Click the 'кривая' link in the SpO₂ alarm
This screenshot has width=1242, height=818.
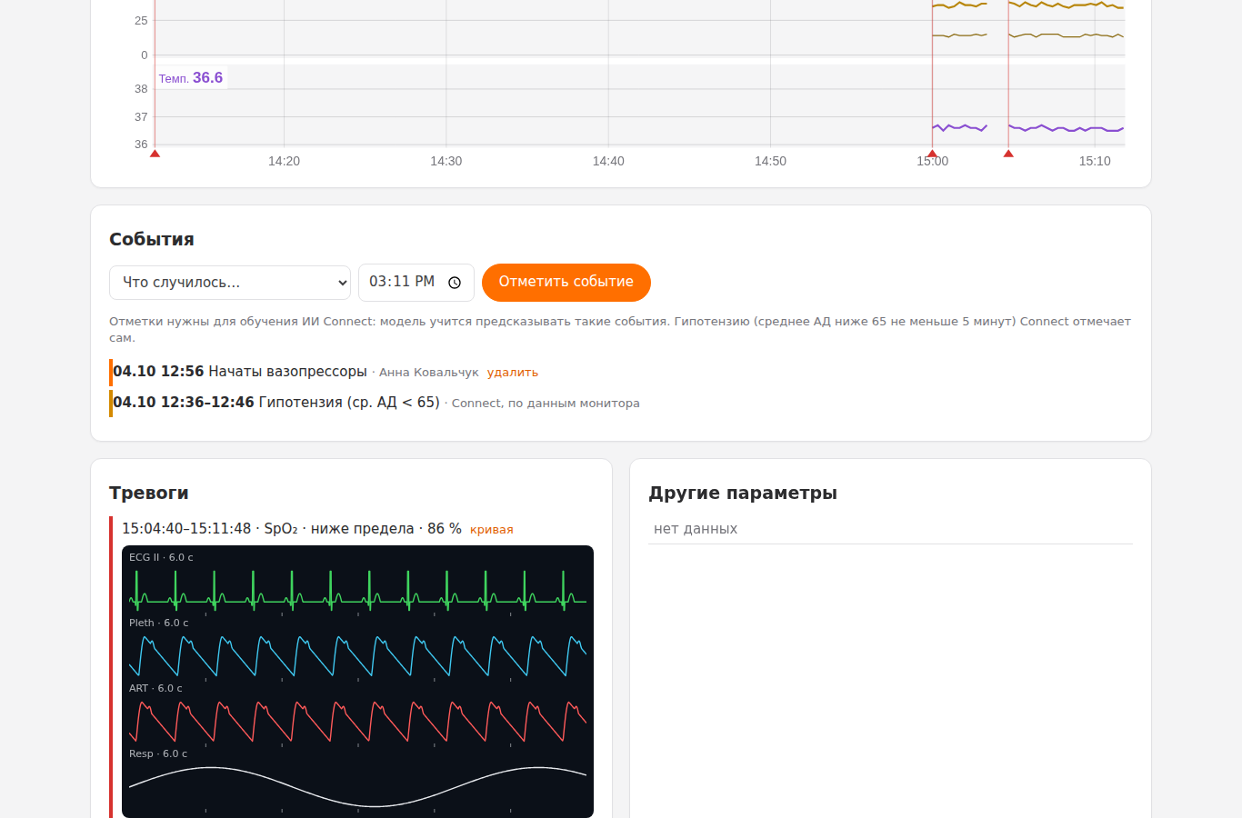[x=492, y=530]
